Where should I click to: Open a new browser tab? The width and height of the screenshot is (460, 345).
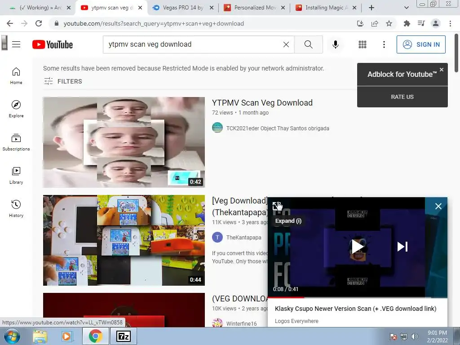(x=372, y=8)
